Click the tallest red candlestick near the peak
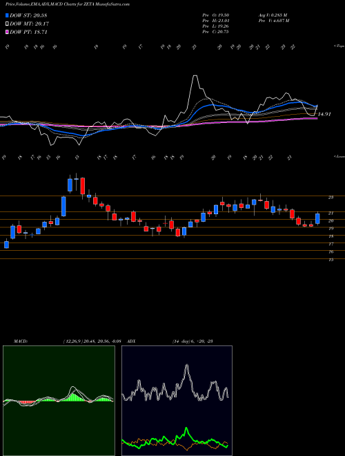Image resolution: width=345 pixels, height=456 pixels. (83, 186)
